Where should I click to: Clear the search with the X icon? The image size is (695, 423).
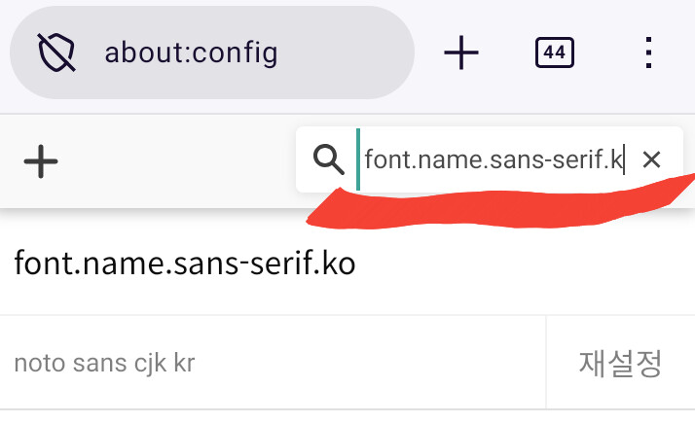(x=651, y=159)
